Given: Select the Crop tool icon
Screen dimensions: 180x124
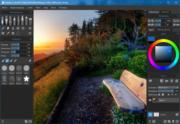Looking at the screenshot, I should [x=23, y=28].
